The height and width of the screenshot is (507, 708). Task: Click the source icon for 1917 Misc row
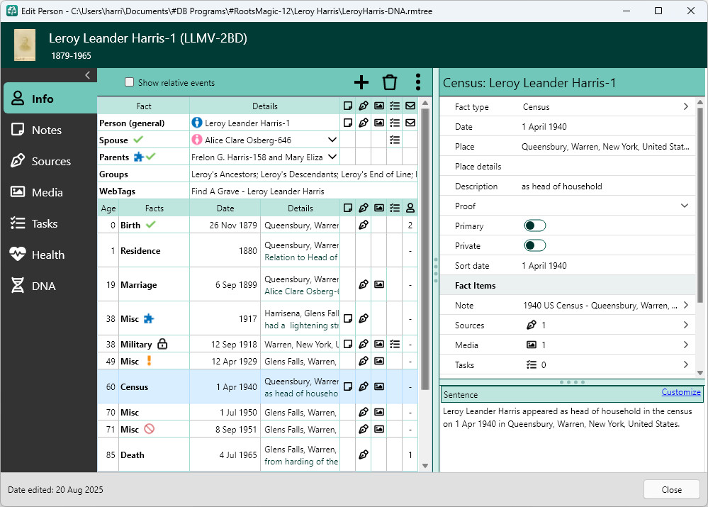[364, 318]
